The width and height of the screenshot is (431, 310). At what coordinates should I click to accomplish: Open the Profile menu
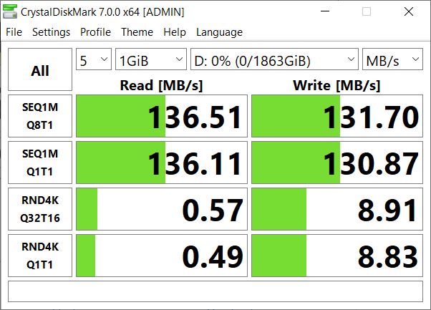(x=95, y=32)
